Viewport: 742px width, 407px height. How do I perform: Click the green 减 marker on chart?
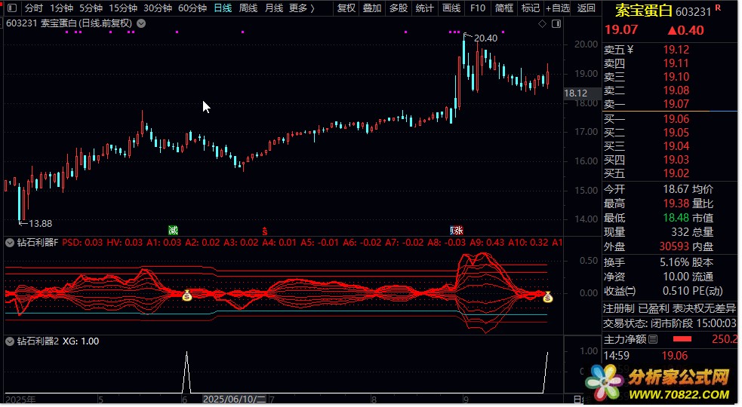click(x=173, y=231)
